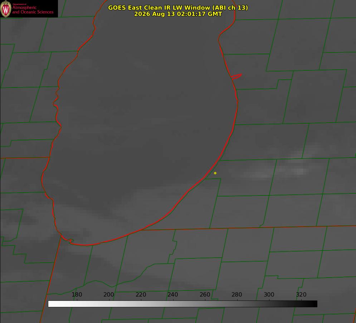Click the black end of the grayscale colorbar
Screen dimensions: 356x323
(x=313, y=304)
